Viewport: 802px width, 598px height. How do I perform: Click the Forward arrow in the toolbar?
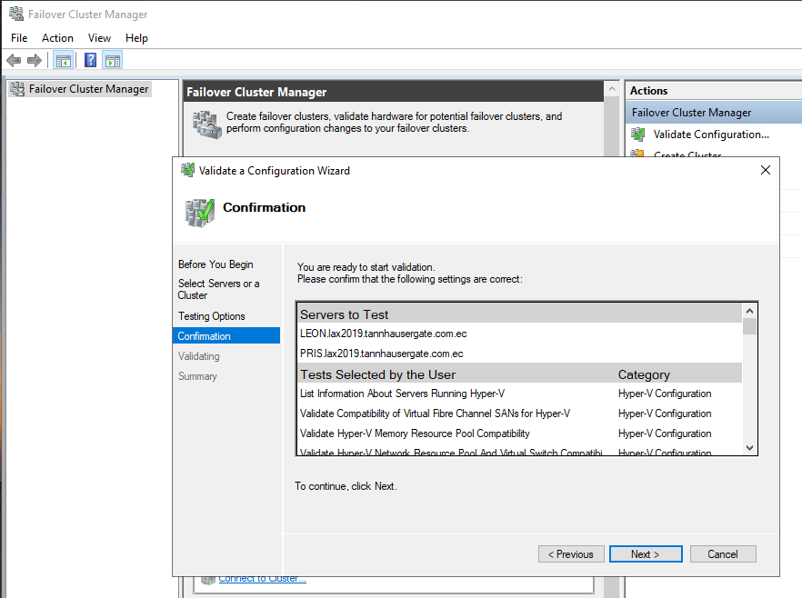pos(35,61)
